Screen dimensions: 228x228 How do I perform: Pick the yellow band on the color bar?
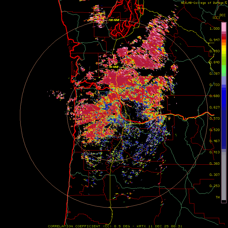coord(224,50)
